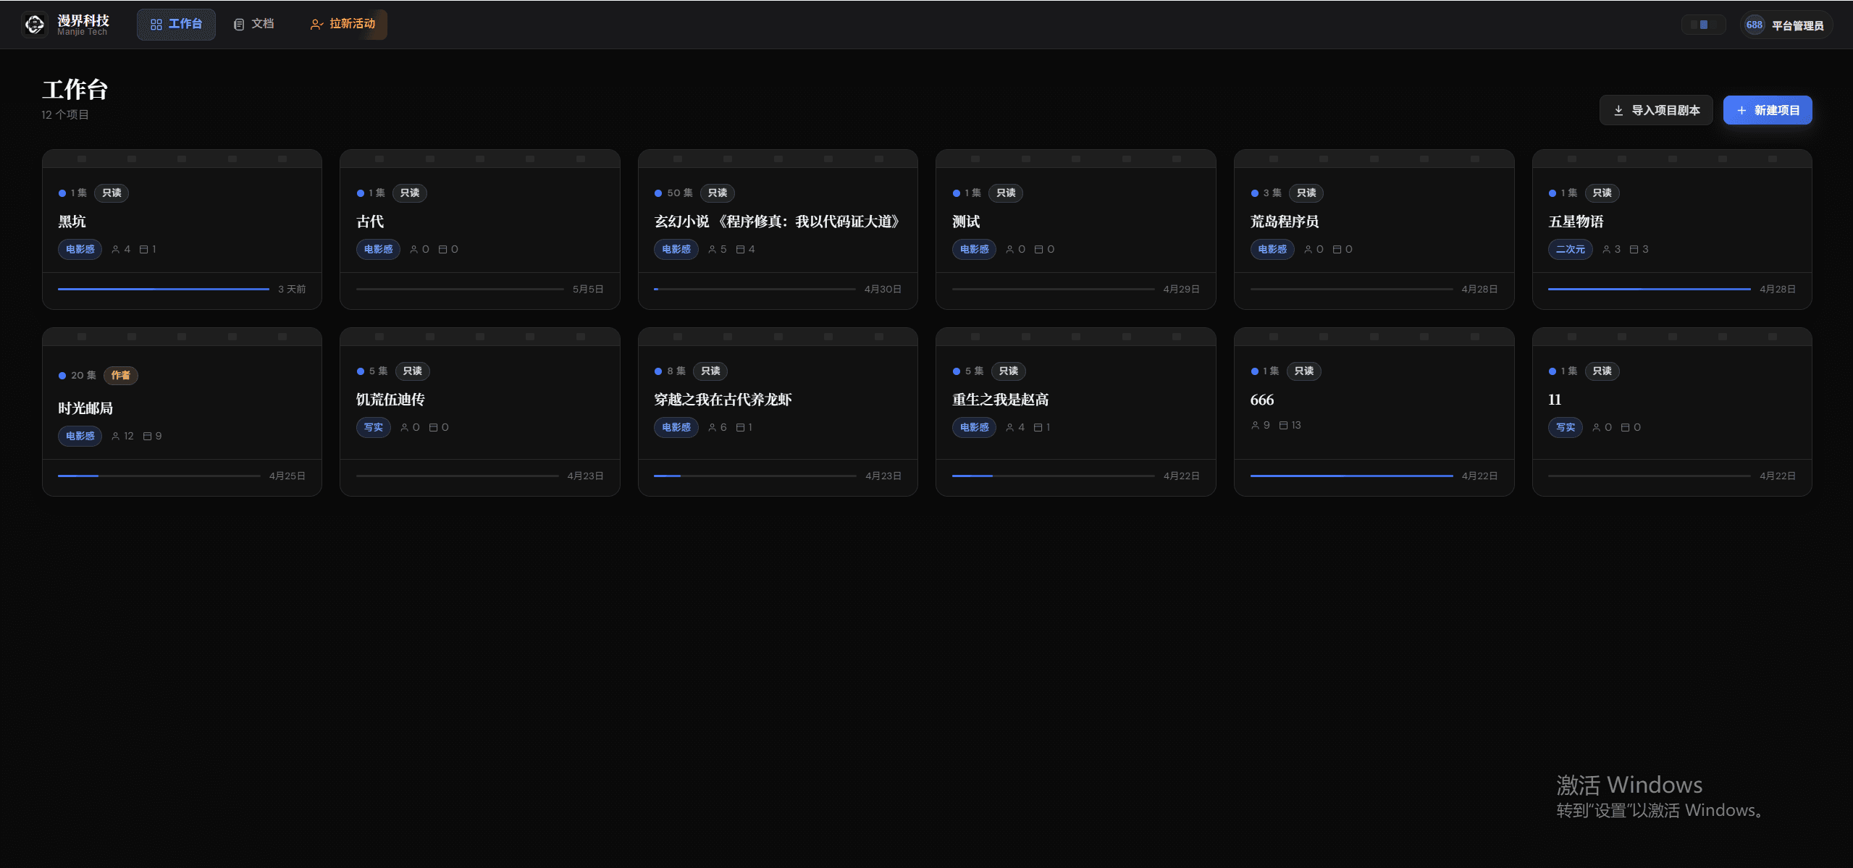Click the 50 集 label on 玄幻小说 card
Viewport: 1853px width, 868px height.
point(680,193)
